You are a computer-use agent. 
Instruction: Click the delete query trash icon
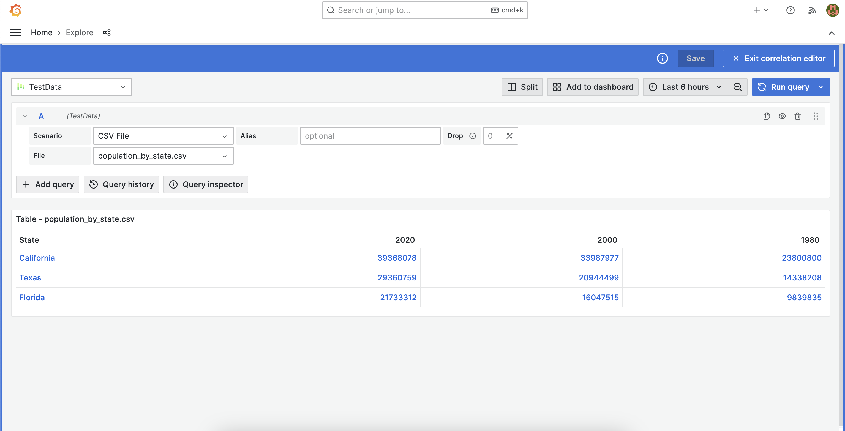798,115
